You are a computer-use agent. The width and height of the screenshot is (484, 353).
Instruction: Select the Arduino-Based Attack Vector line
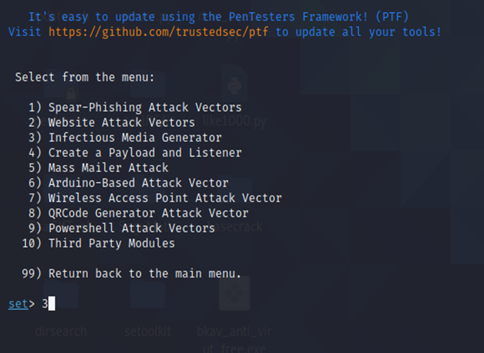coord(138,183)
